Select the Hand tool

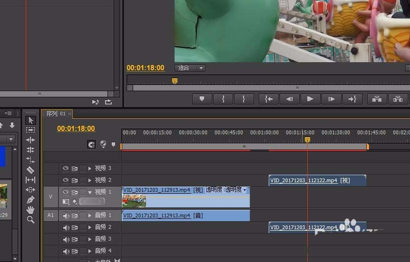tap(30, 209)
